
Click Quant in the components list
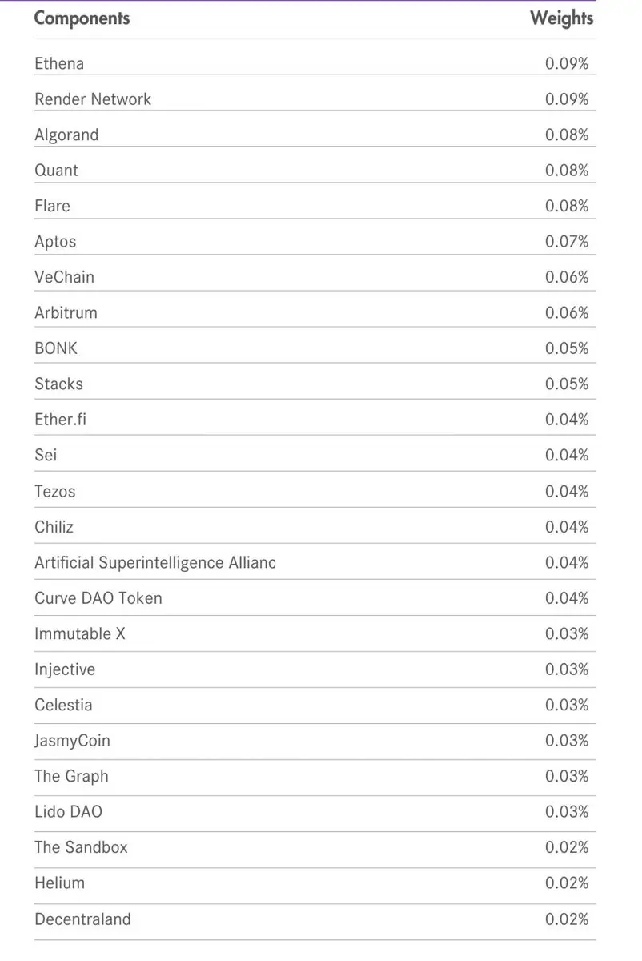[56, 171]
